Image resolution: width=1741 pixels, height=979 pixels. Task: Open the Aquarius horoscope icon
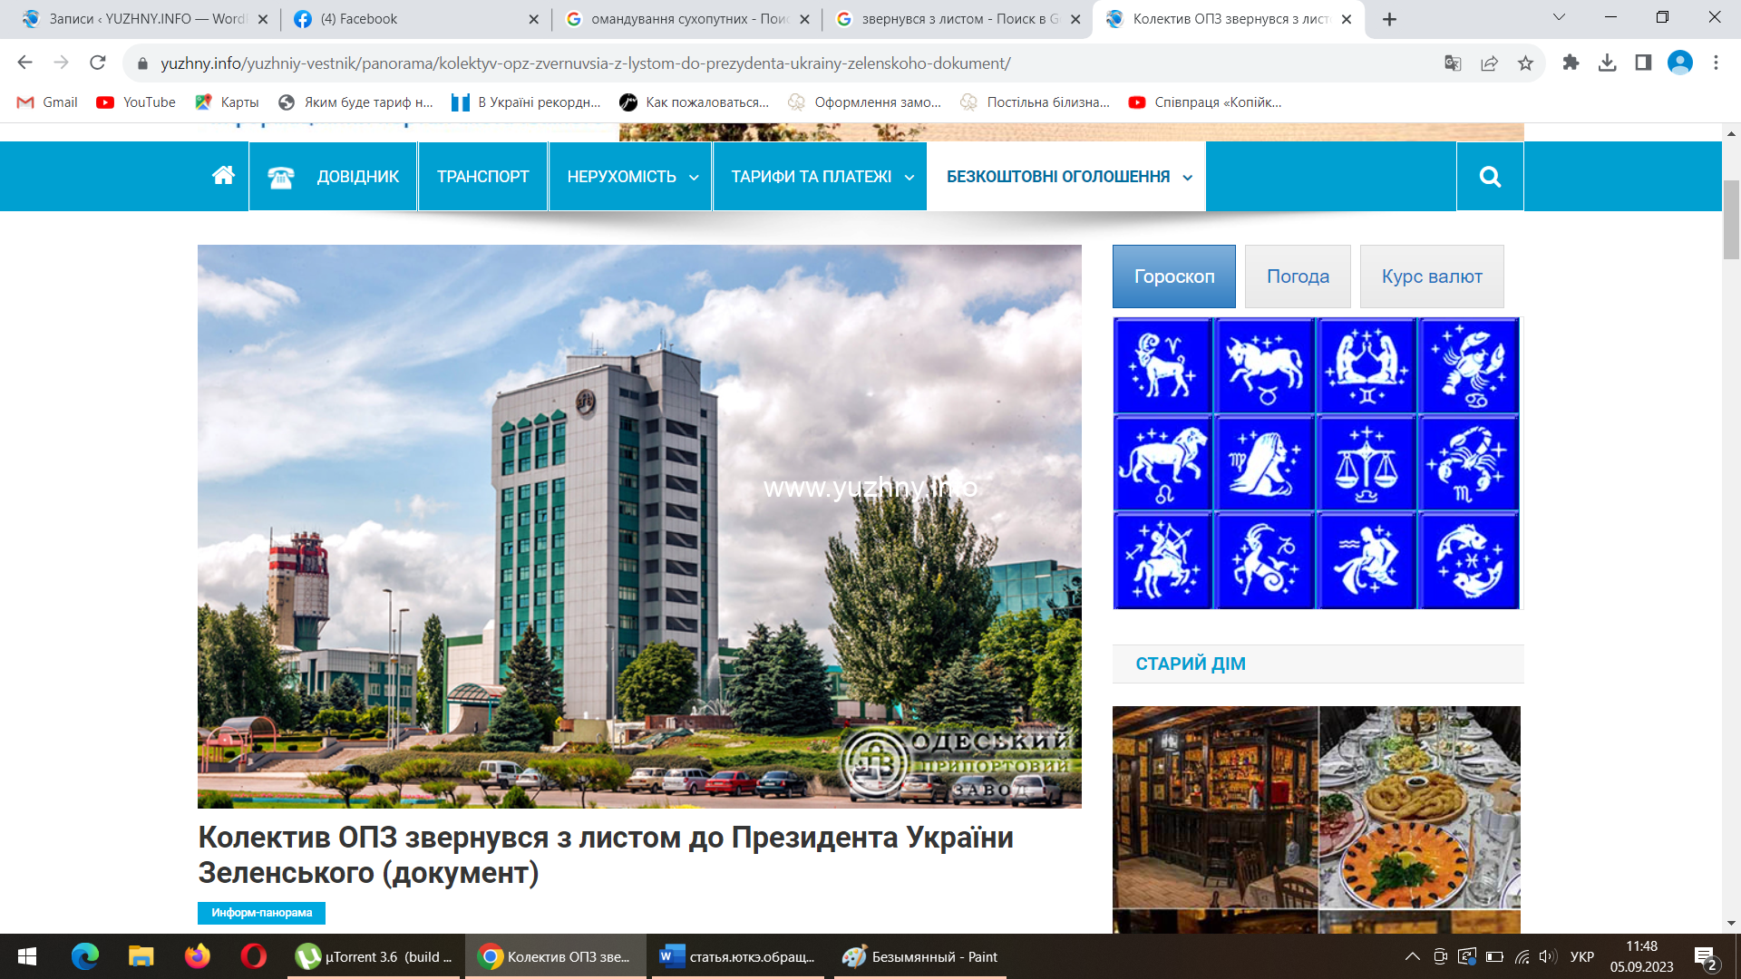point(1367,560)
